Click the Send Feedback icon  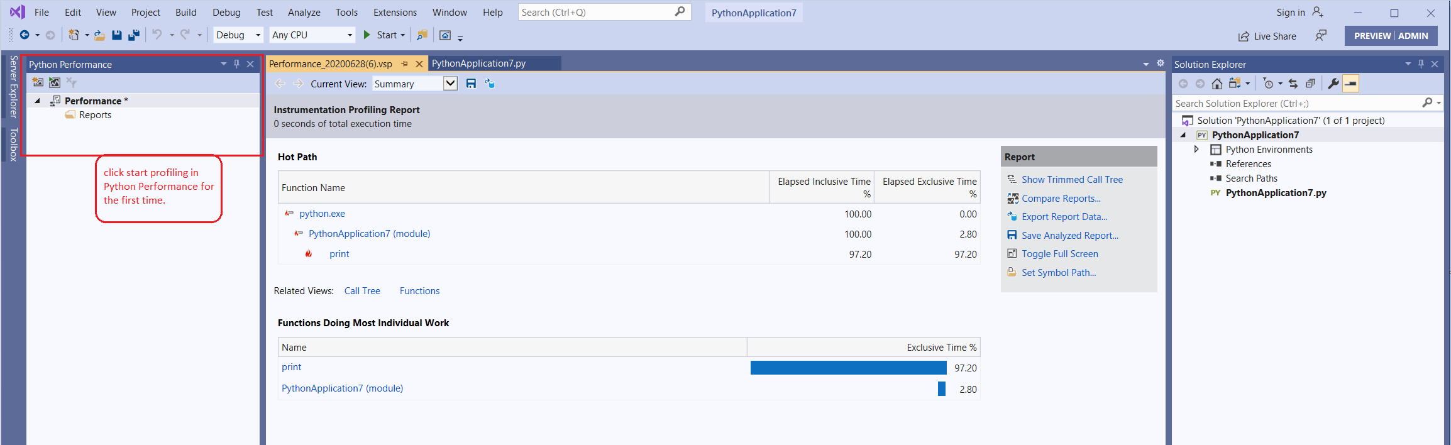(1321, 36)
